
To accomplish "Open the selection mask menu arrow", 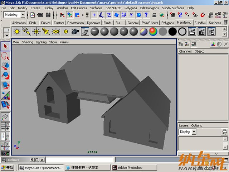I will click(87, 15).
